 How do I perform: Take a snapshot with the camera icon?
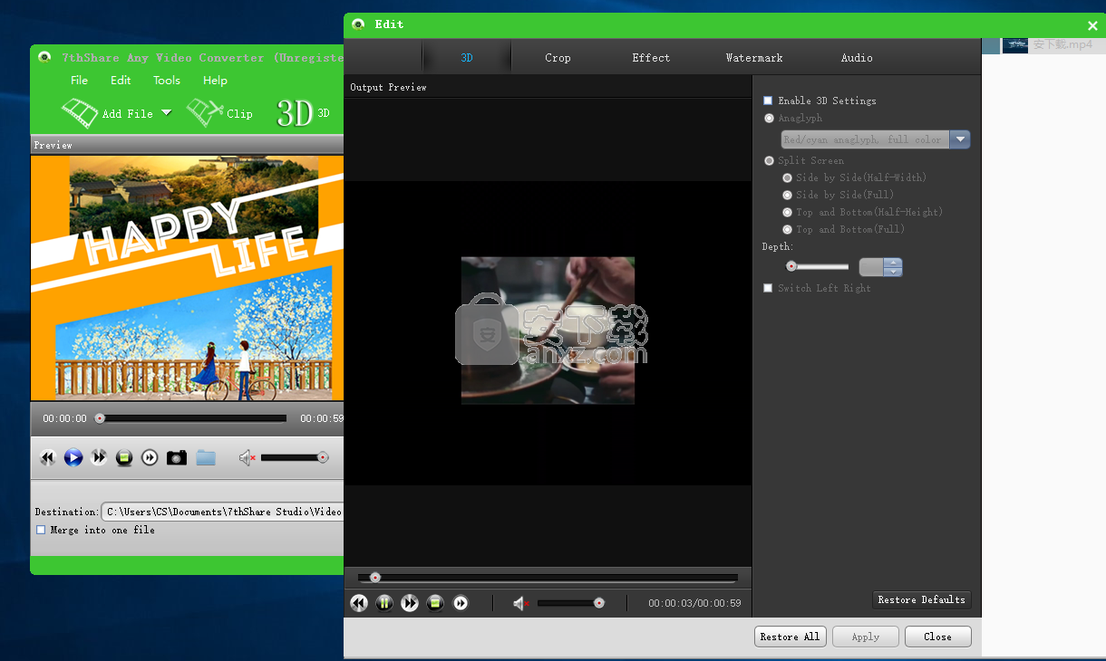(x=177, y=458)
